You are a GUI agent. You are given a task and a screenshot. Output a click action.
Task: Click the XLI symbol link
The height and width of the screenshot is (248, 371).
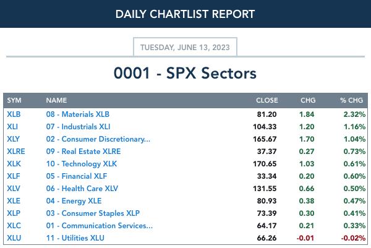pos(12,127)
